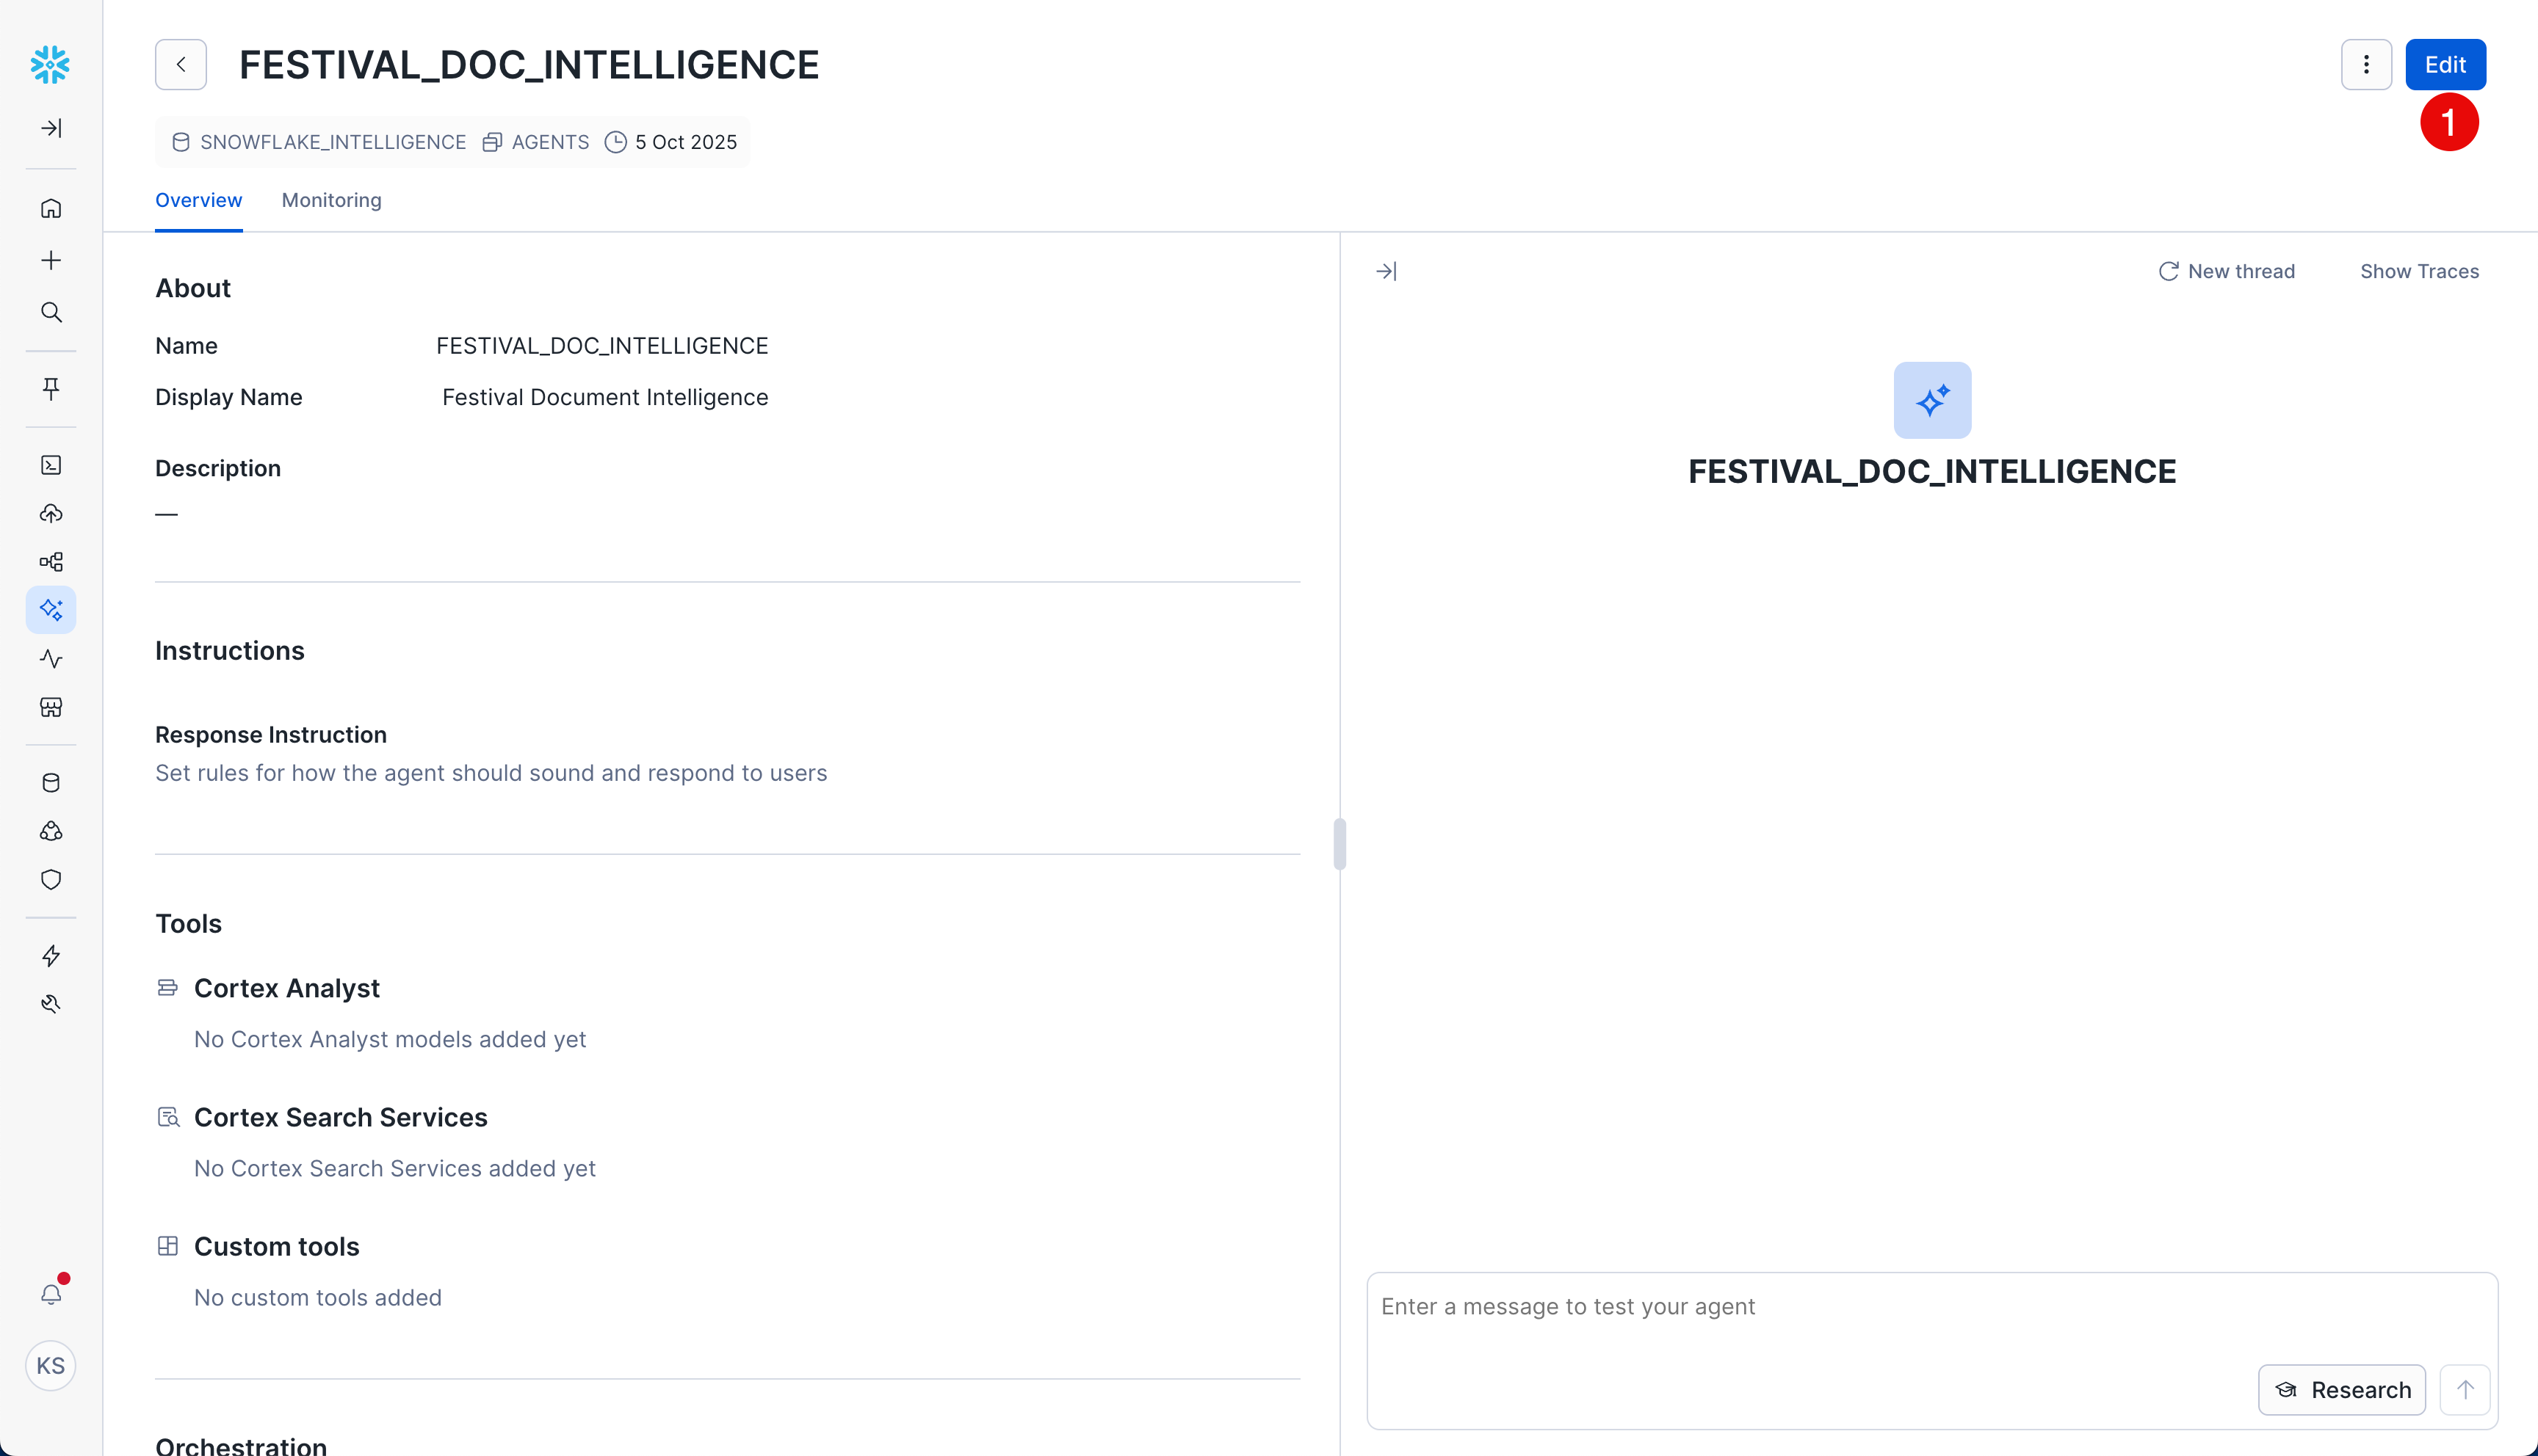Open Search from the sidebar
Image resolution: width=2538 pixels, height=1456 pixels.
pyautogui.click(x=51, y=313)
